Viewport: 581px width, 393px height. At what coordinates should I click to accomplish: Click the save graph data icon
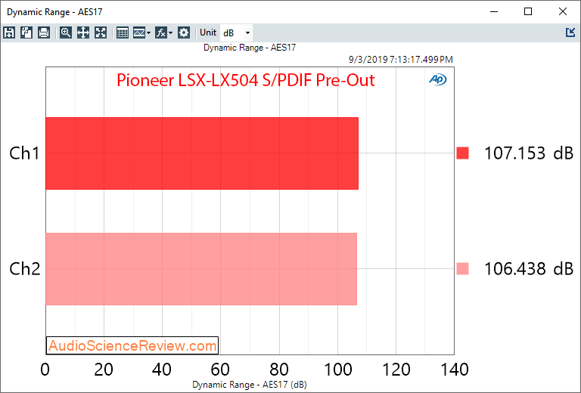[x=9, y=32]
